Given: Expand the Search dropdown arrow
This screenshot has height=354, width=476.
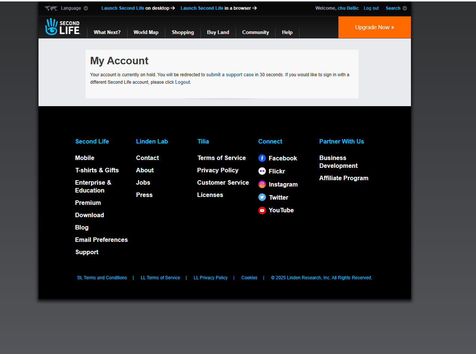Looking at the screenshot, I should pos(405,8).
